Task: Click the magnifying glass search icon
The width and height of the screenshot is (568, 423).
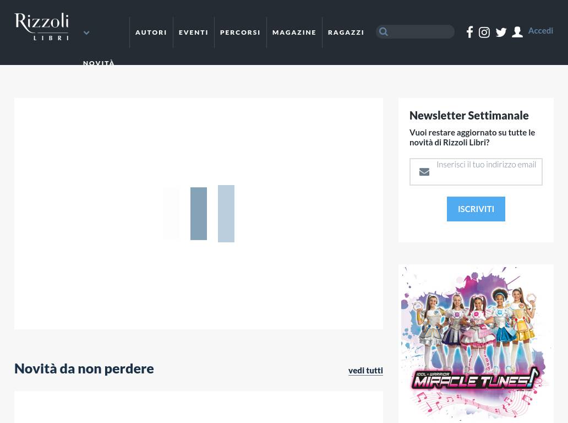Action: click(x=384, y=32)
